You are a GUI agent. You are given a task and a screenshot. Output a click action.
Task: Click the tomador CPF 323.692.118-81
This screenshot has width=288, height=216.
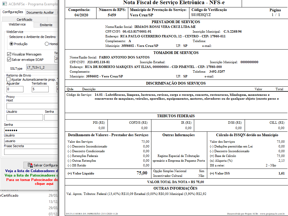pyautogui.click(x=99, y=62)
